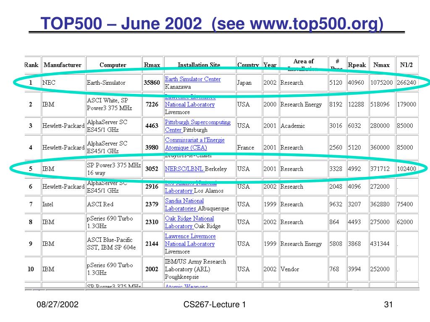Select the Rpeak column header
Screen dimensions: 430x322
[x=357, y=65]
